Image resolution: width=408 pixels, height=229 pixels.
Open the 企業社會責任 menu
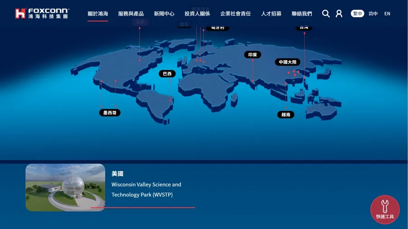click(235, 14)
